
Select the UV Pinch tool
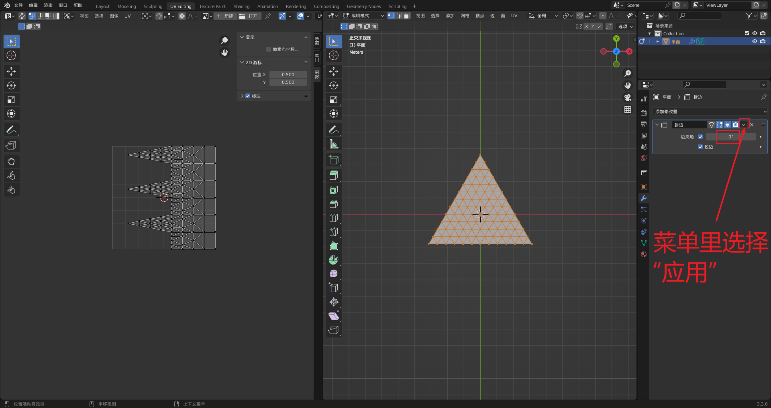[11, 190]
